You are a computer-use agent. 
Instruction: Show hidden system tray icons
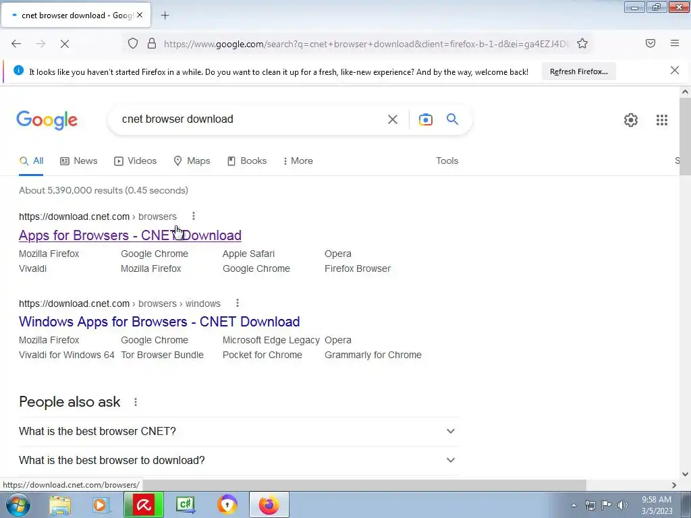[x=574, y=505]
